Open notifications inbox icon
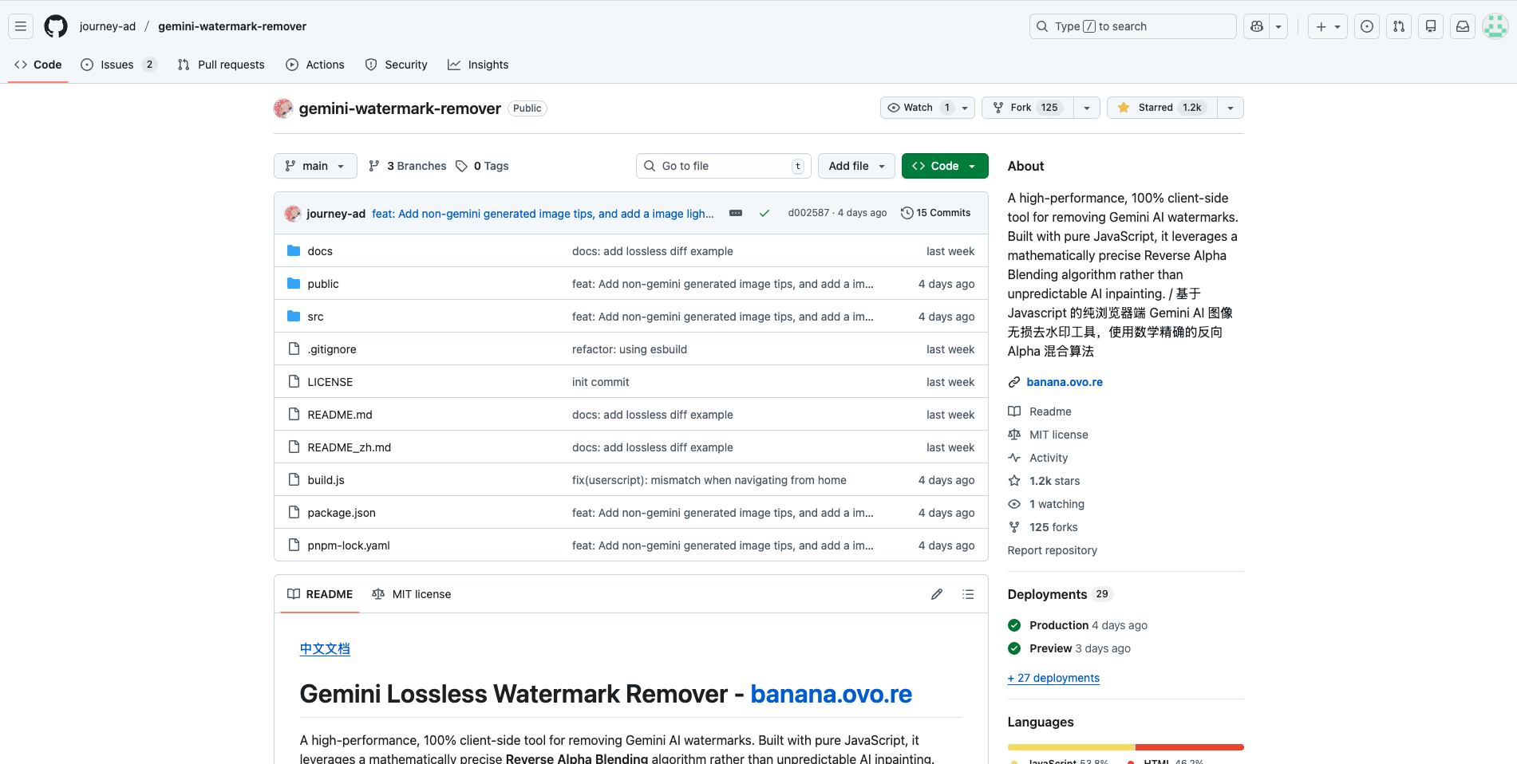 [x=1463, y=26]
